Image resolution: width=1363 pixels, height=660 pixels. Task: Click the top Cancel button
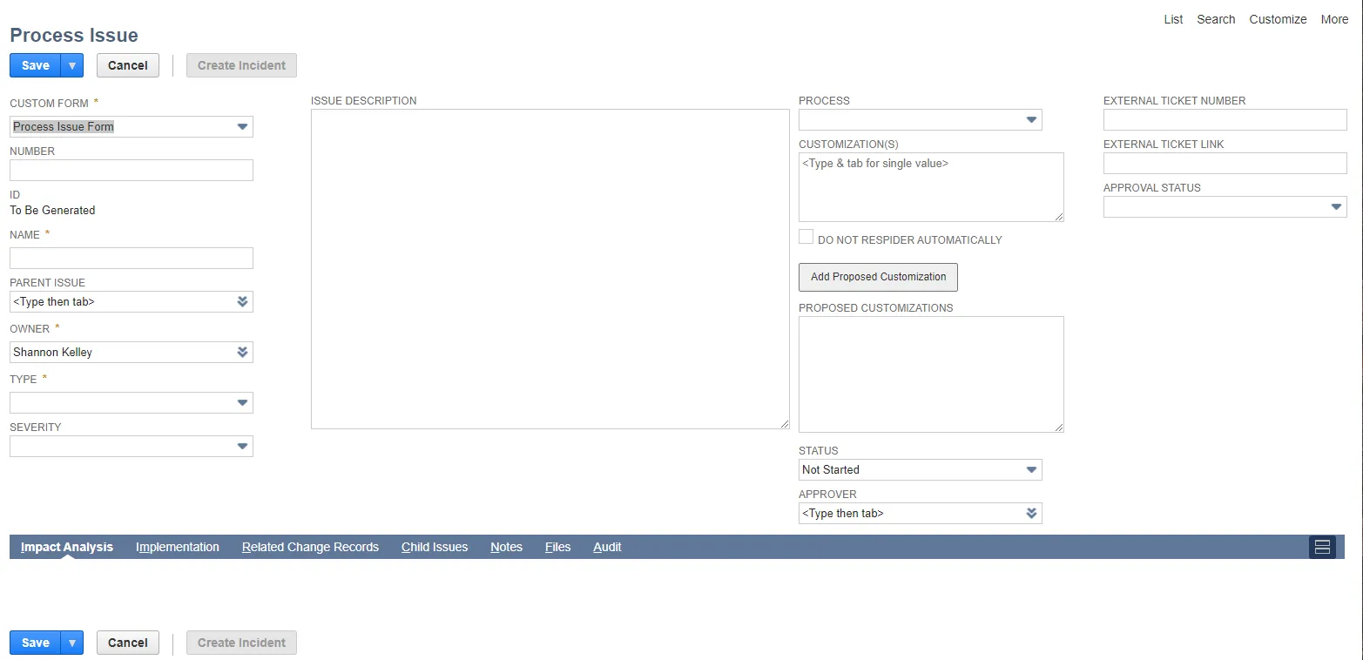pos(128,65)
